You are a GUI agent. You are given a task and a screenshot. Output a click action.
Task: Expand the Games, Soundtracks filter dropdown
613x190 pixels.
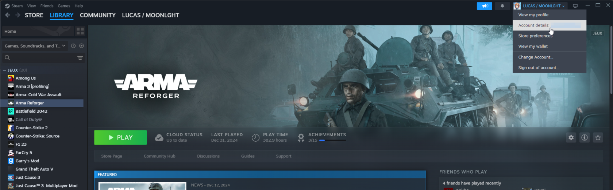[x=35, y=46]
